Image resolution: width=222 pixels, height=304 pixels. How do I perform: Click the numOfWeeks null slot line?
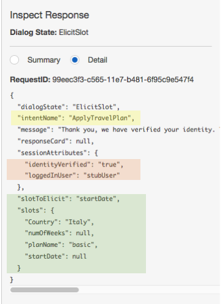coord(59,233)
